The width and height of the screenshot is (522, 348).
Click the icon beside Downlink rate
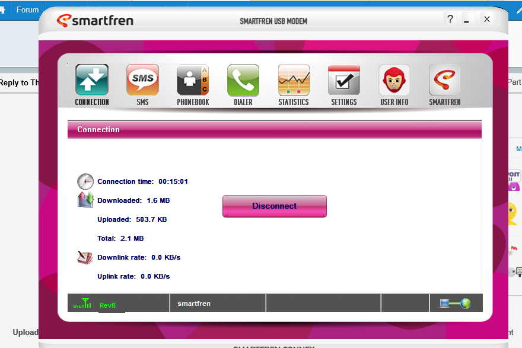pos(85,257)
